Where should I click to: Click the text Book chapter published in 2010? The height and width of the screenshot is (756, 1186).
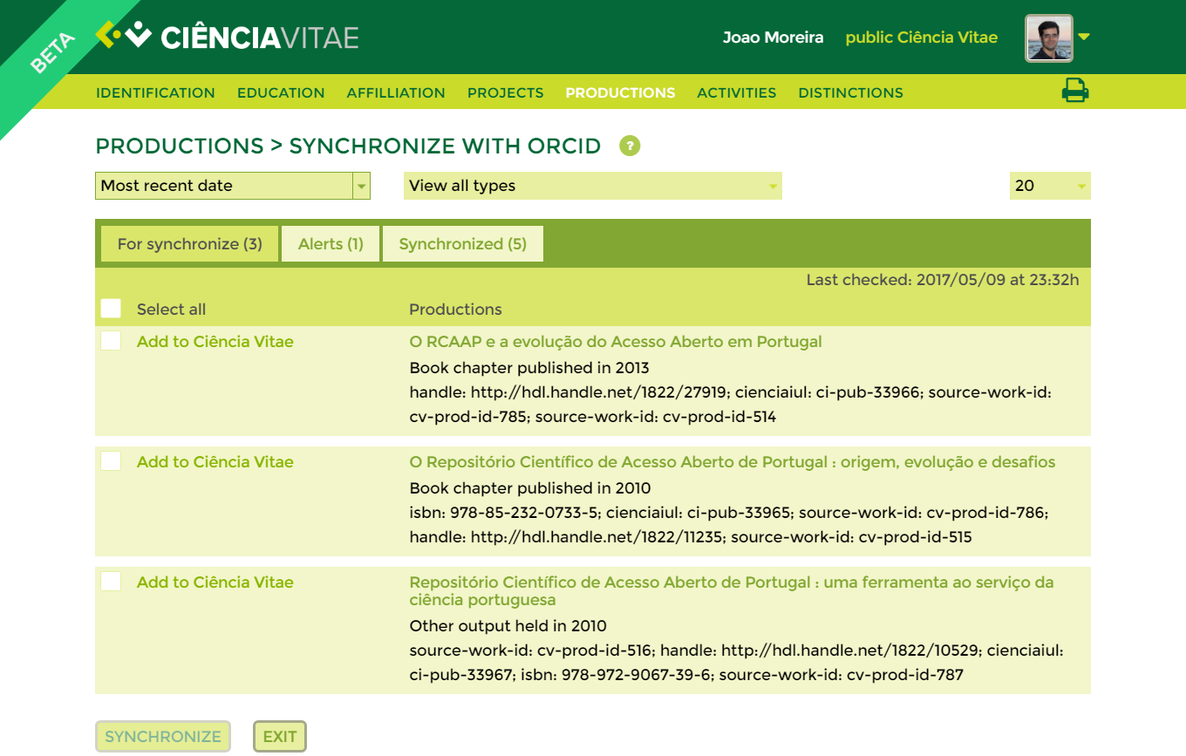[x=530, y=488]
